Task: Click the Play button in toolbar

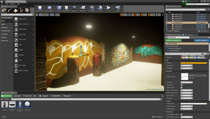Action: click(x=109, y=8)
